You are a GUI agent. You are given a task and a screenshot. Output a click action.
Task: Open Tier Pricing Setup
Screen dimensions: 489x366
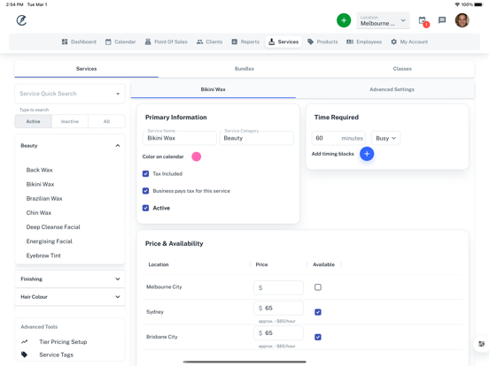[x=63, y=342]
